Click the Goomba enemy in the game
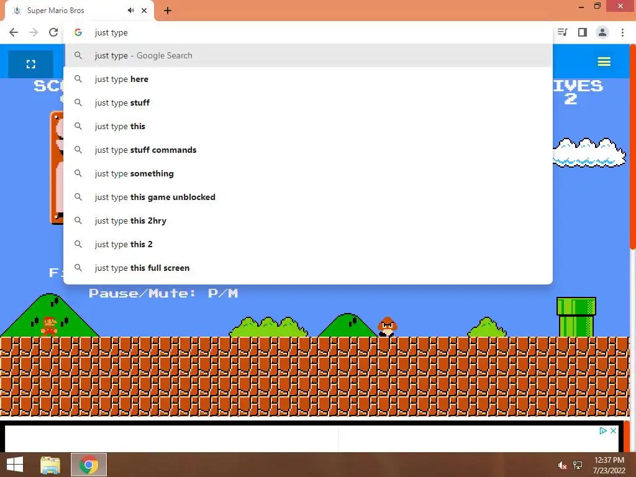Screen dimensions: 636x477 coord(388,327)
